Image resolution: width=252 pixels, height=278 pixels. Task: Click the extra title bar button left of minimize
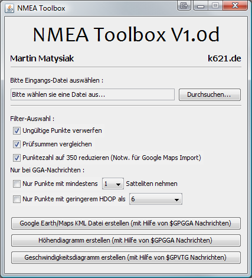[x=184, y=5]
